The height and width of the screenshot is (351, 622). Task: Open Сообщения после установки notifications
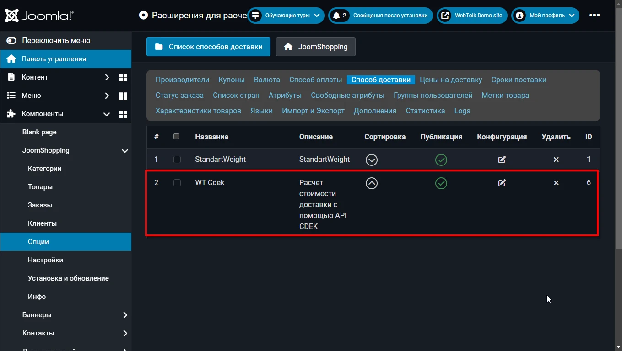tap(380, 16)
